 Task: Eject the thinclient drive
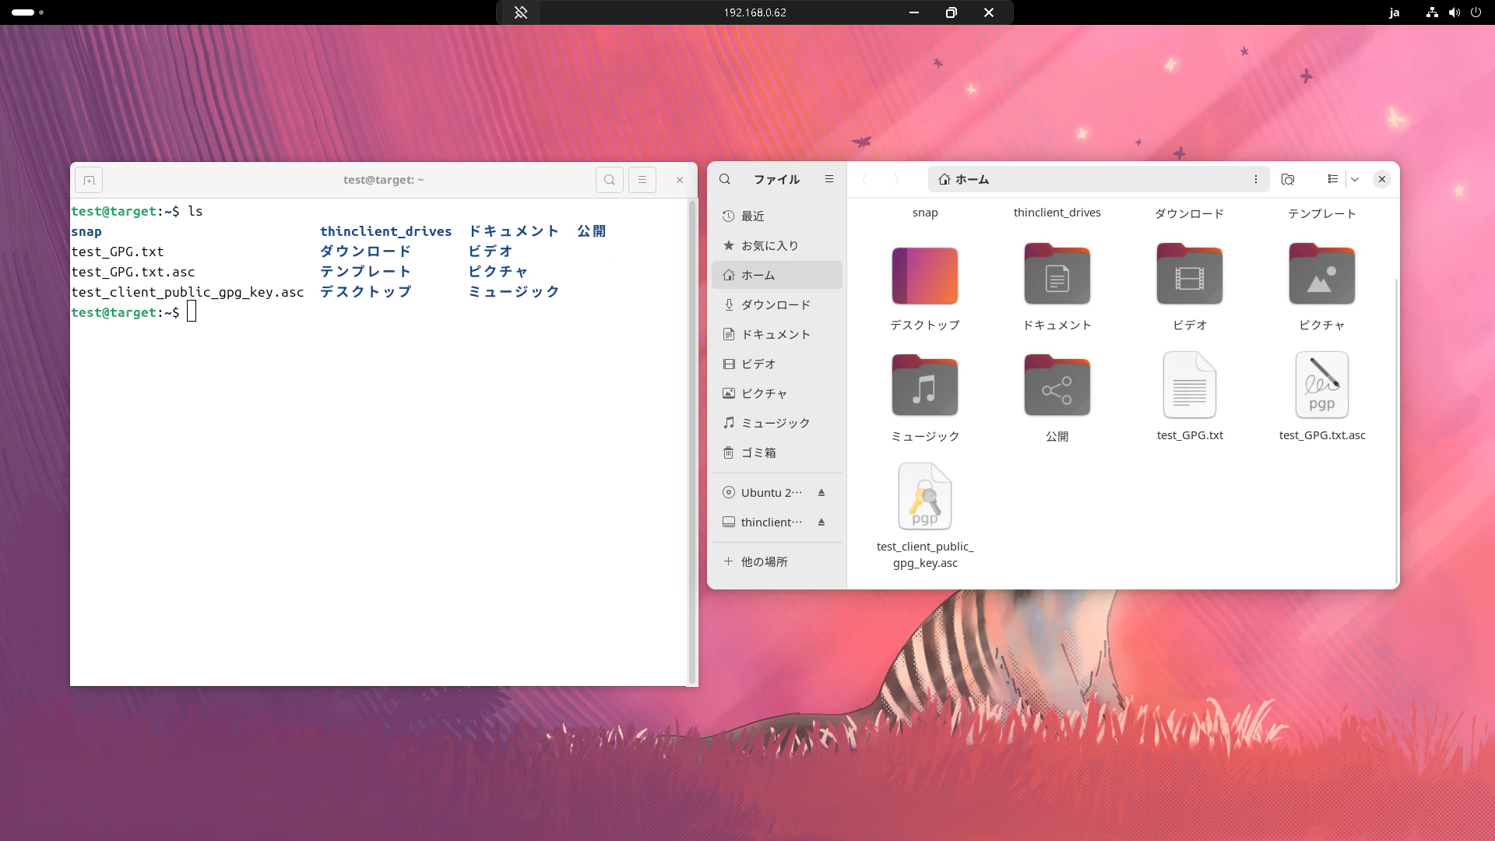(x=821, y=523)
